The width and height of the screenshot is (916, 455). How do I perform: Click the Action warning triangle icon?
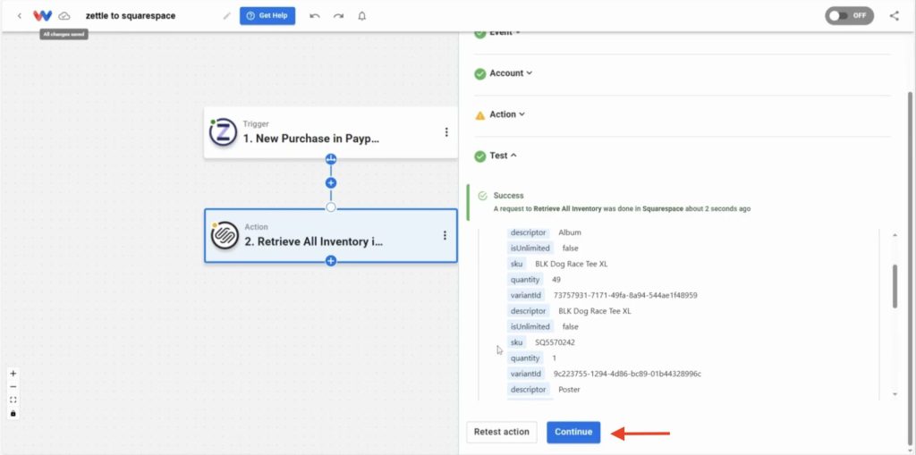480,115
